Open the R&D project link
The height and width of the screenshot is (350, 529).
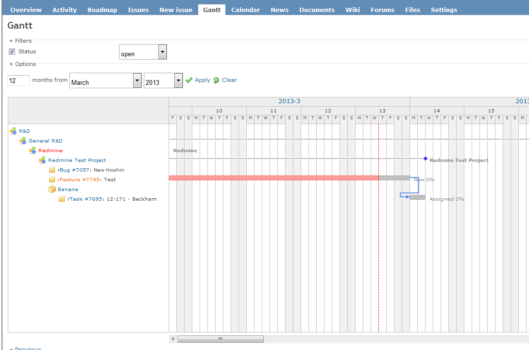[x=25, y=131]
